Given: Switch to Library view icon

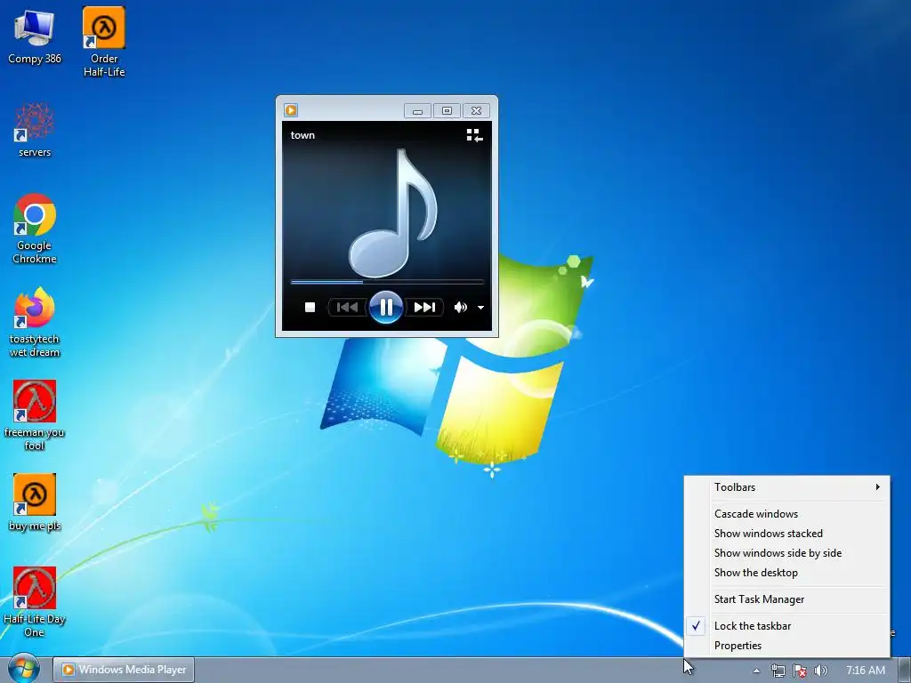Looking at the screenshot, I should (x=475, y=135).
